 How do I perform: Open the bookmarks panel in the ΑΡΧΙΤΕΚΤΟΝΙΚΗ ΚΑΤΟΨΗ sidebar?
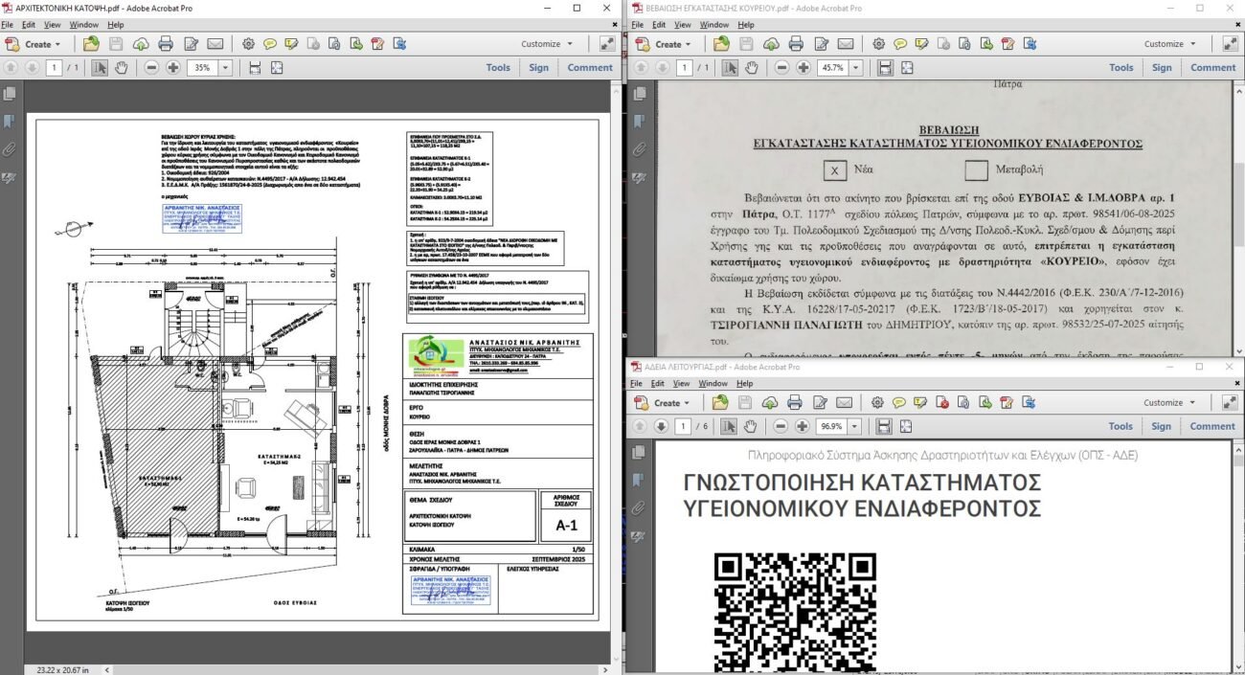(10, 122)
